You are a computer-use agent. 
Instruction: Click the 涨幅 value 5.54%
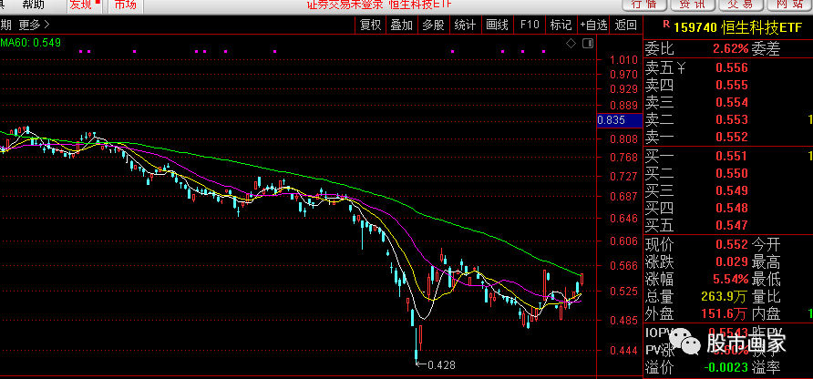pos(731,280)
